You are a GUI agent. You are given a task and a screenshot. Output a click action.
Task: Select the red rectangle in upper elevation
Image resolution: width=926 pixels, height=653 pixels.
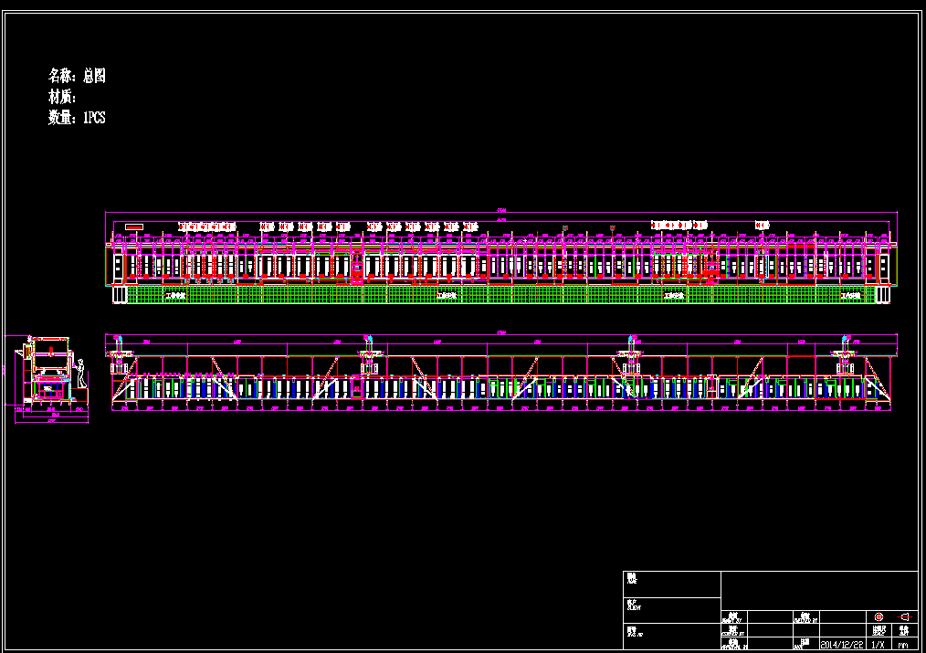pyautogui.click(x=134, y=226)
